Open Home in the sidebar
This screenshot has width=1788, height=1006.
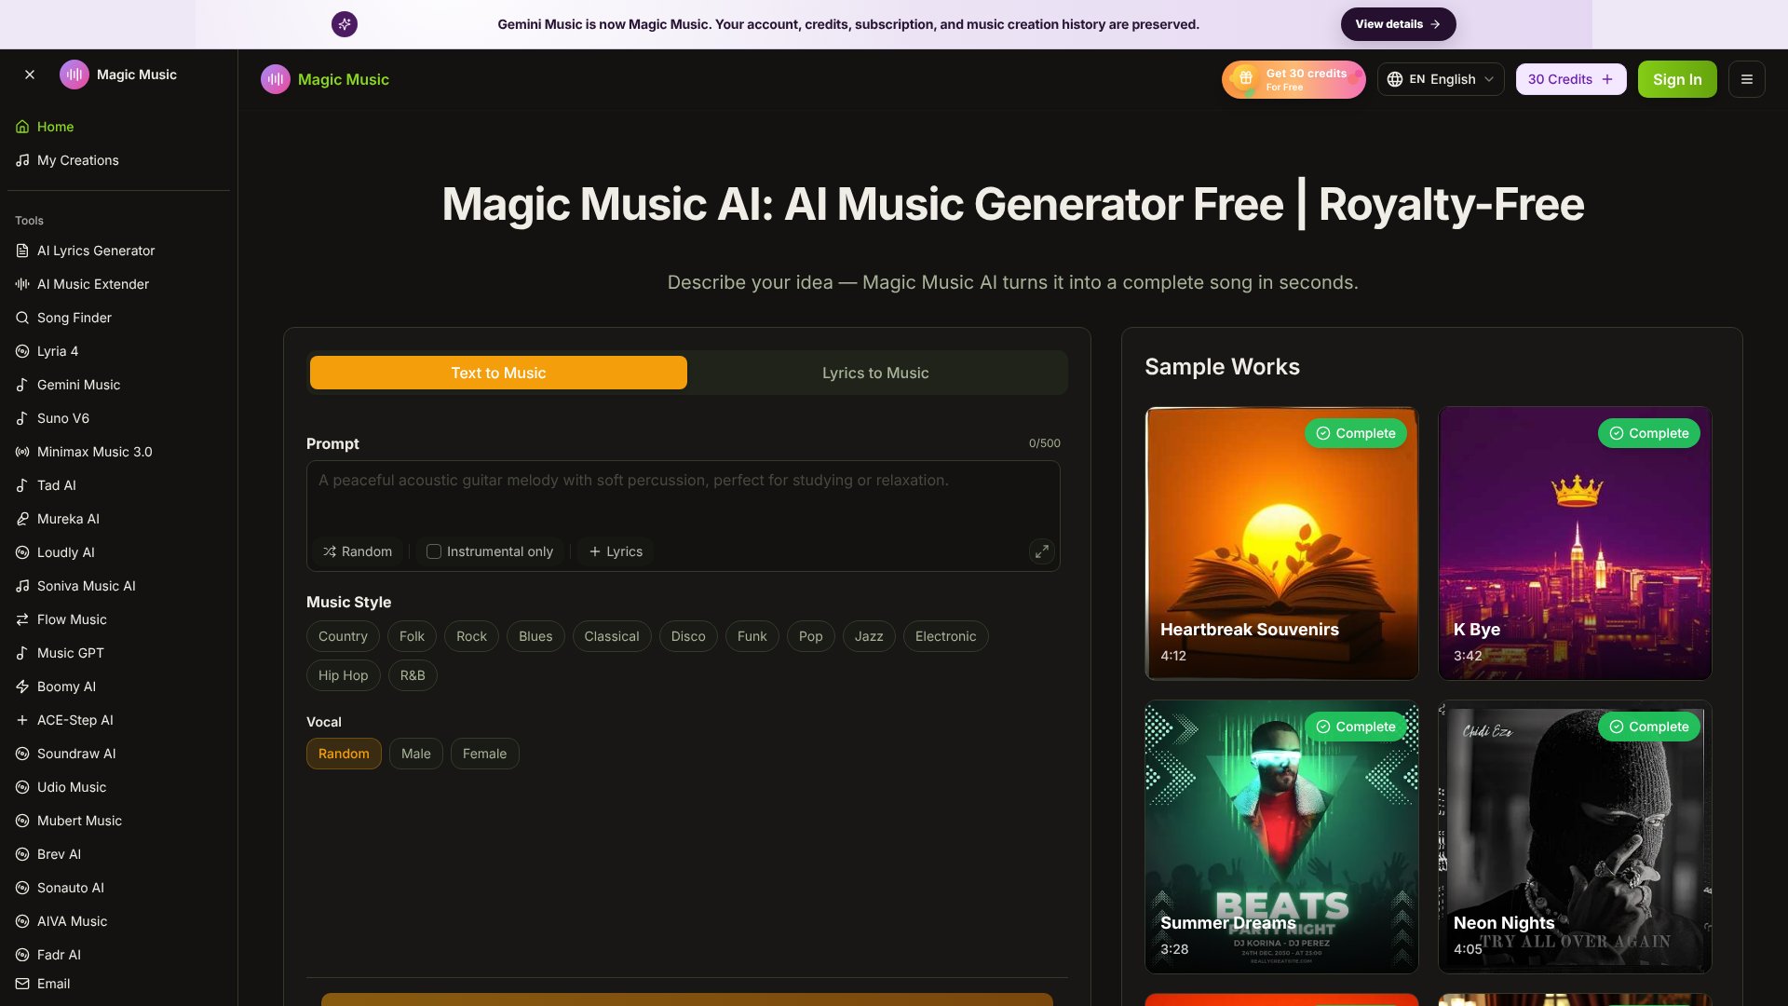point(118,127)
